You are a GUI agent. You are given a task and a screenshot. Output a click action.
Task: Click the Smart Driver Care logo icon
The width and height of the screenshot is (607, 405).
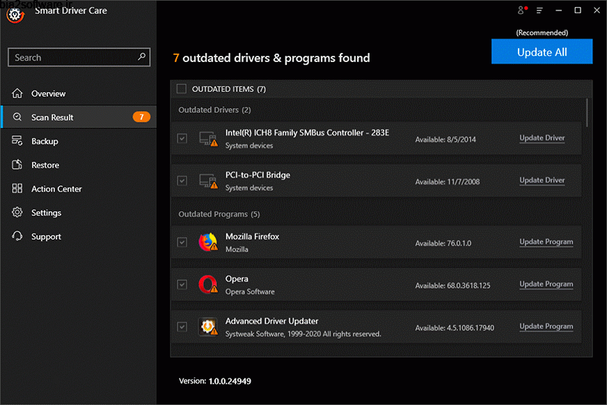15,15
